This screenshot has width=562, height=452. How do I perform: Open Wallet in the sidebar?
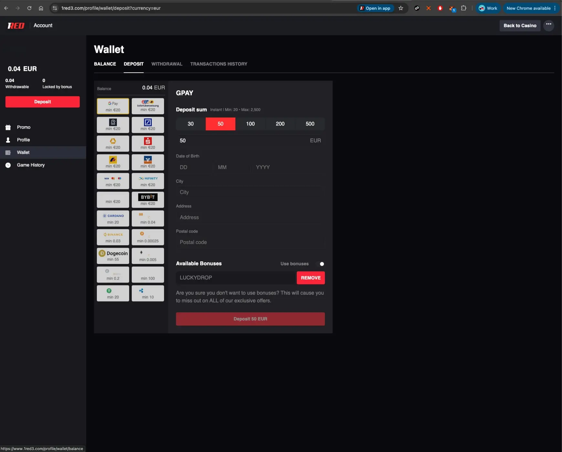43,152
